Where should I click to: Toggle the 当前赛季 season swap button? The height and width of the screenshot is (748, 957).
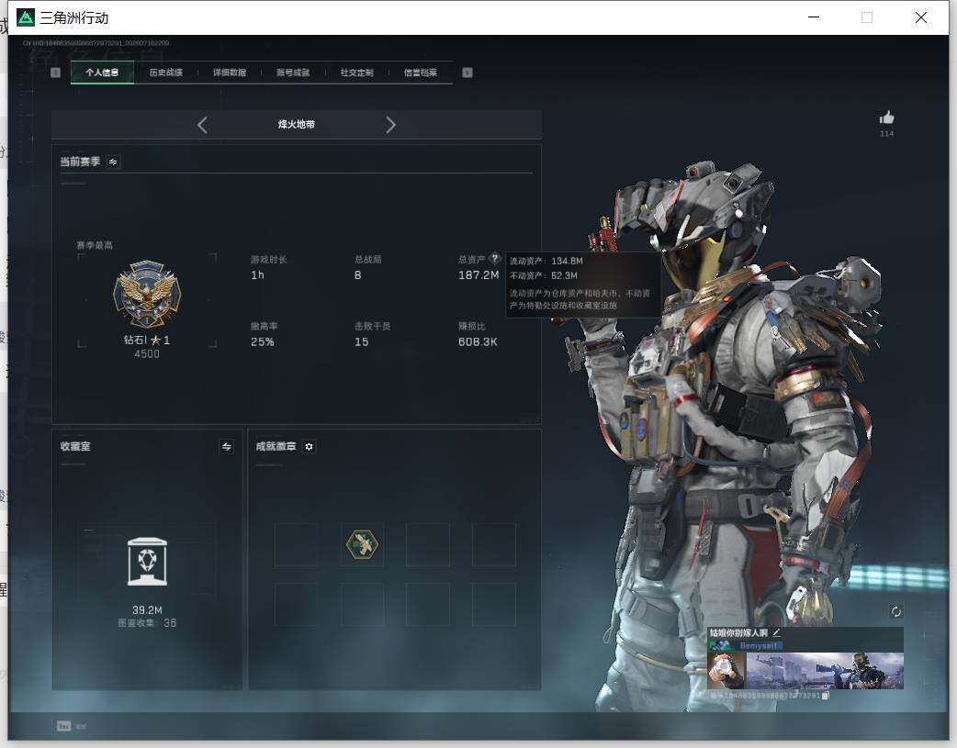pyautogui.click(x=113, y=162)
